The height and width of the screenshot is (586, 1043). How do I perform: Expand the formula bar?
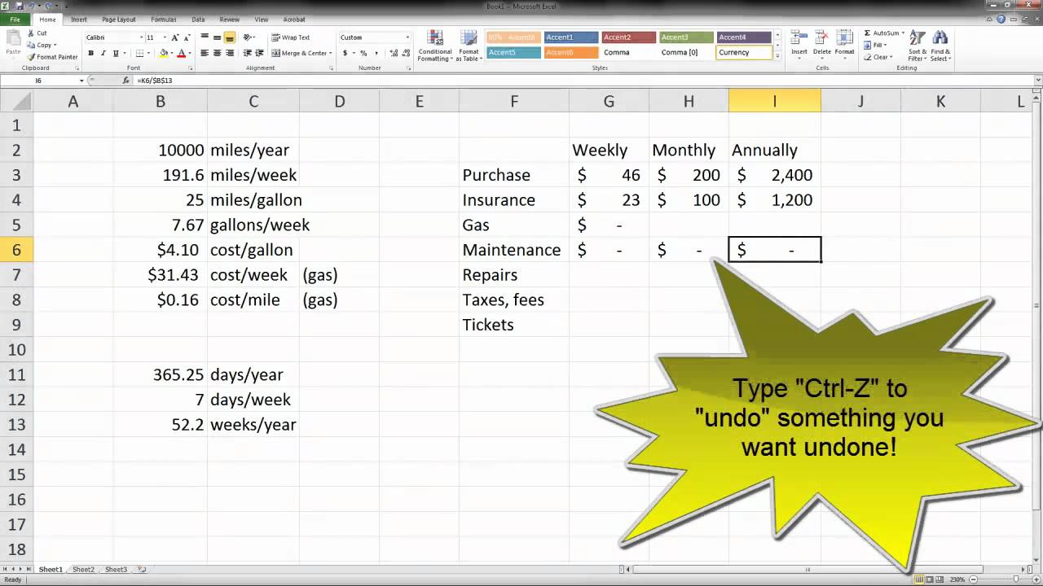pyautogui.click(x=1037, y=81)
